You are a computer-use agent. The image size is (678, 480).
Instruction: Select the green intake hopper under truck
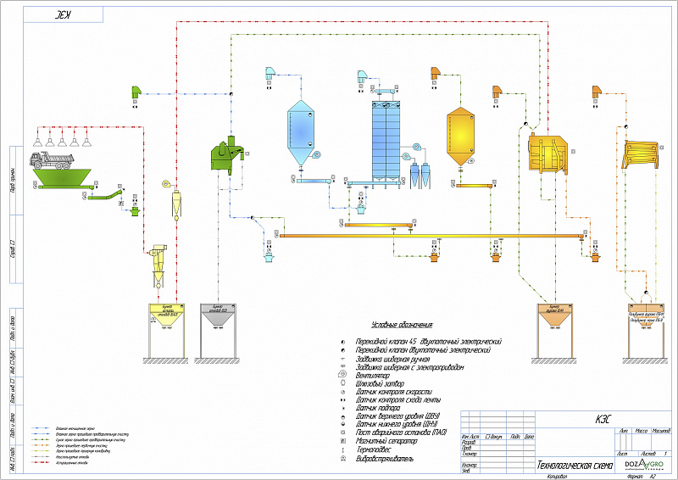62,178
